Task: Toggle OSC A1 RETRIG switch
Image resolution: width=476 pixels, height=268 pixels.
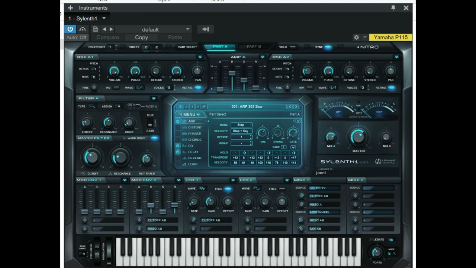Action: [x=198, y=88]
